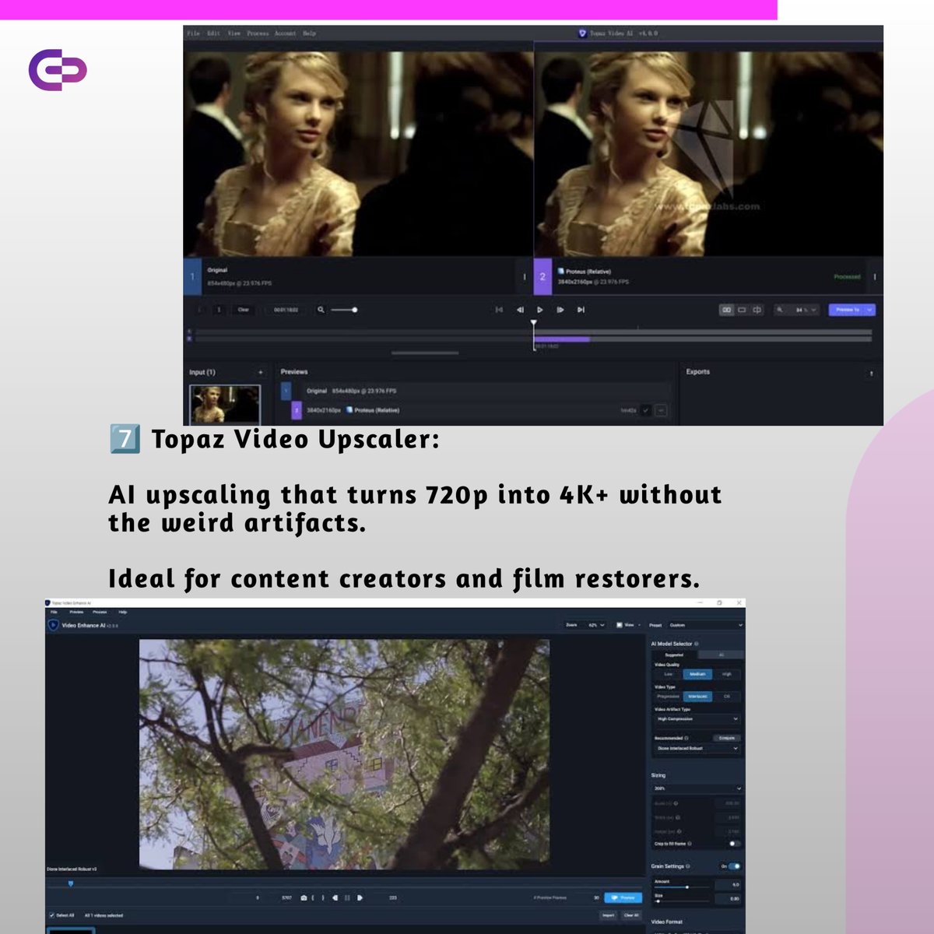Click minus icon on Proteus preview row
934x934 pixels.
tap(661, 410)
